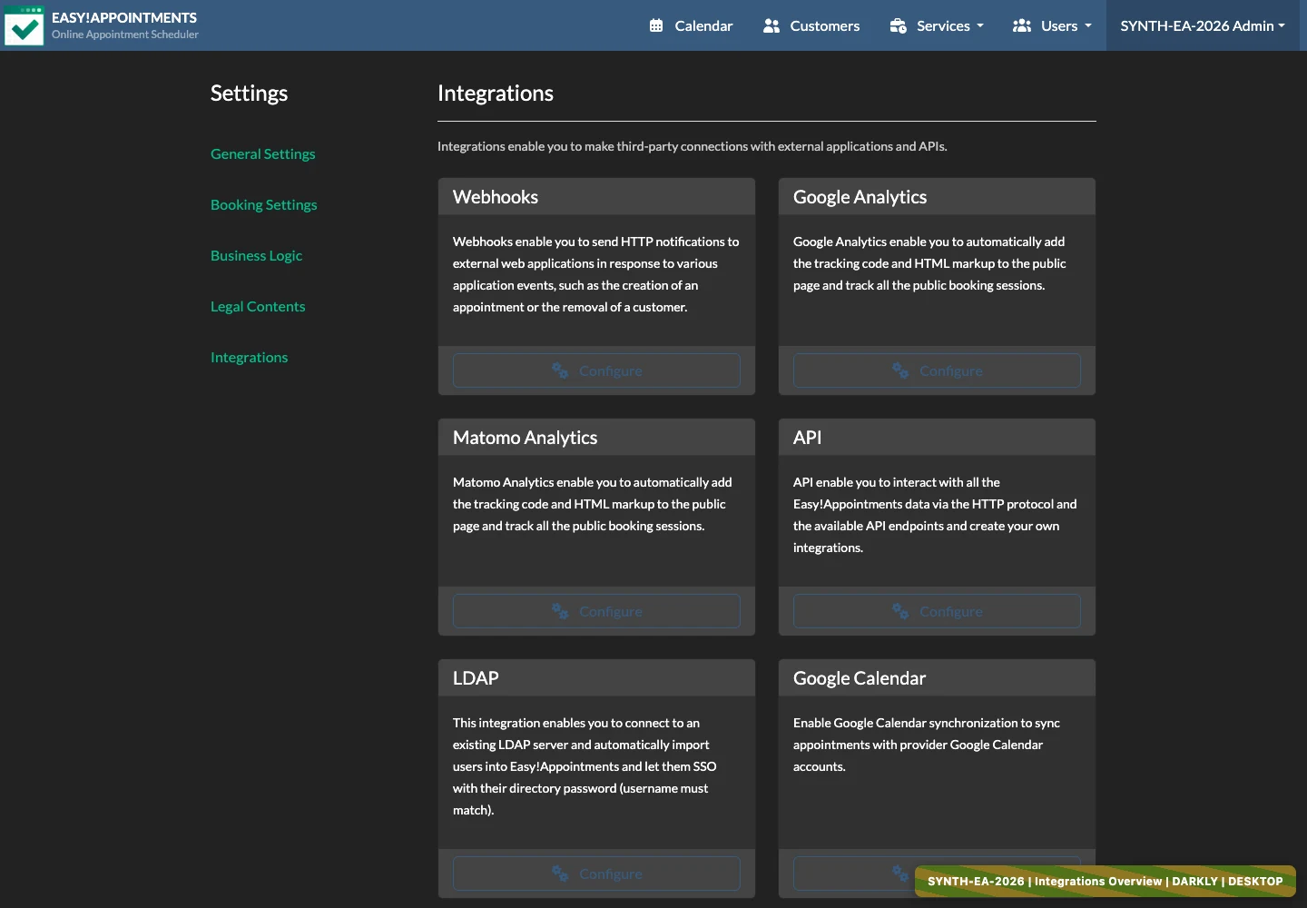The height and width of the screenshot is (908, 1307).
Task: Configure the Google Analytics integration
Action: pyautogui.click(x=937, y=370)
